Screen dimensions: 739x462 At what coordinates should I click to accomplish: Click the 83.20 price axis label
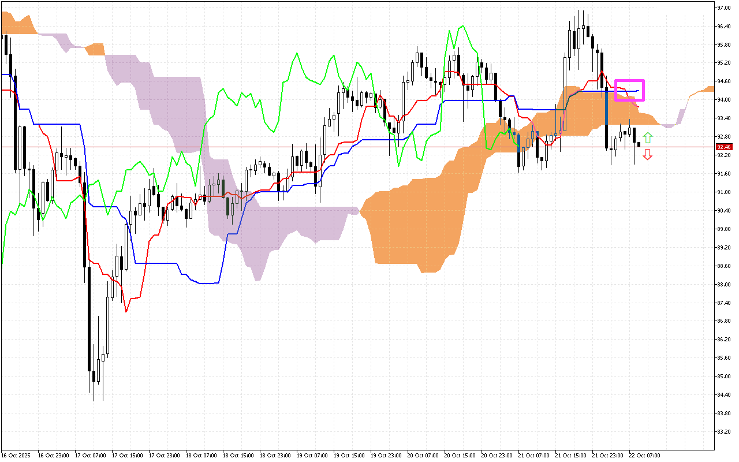pos(724,432)
